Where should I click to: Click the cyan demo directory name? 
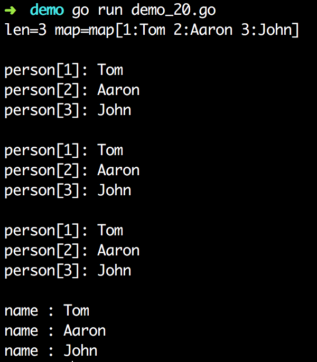tap(47, 10)
